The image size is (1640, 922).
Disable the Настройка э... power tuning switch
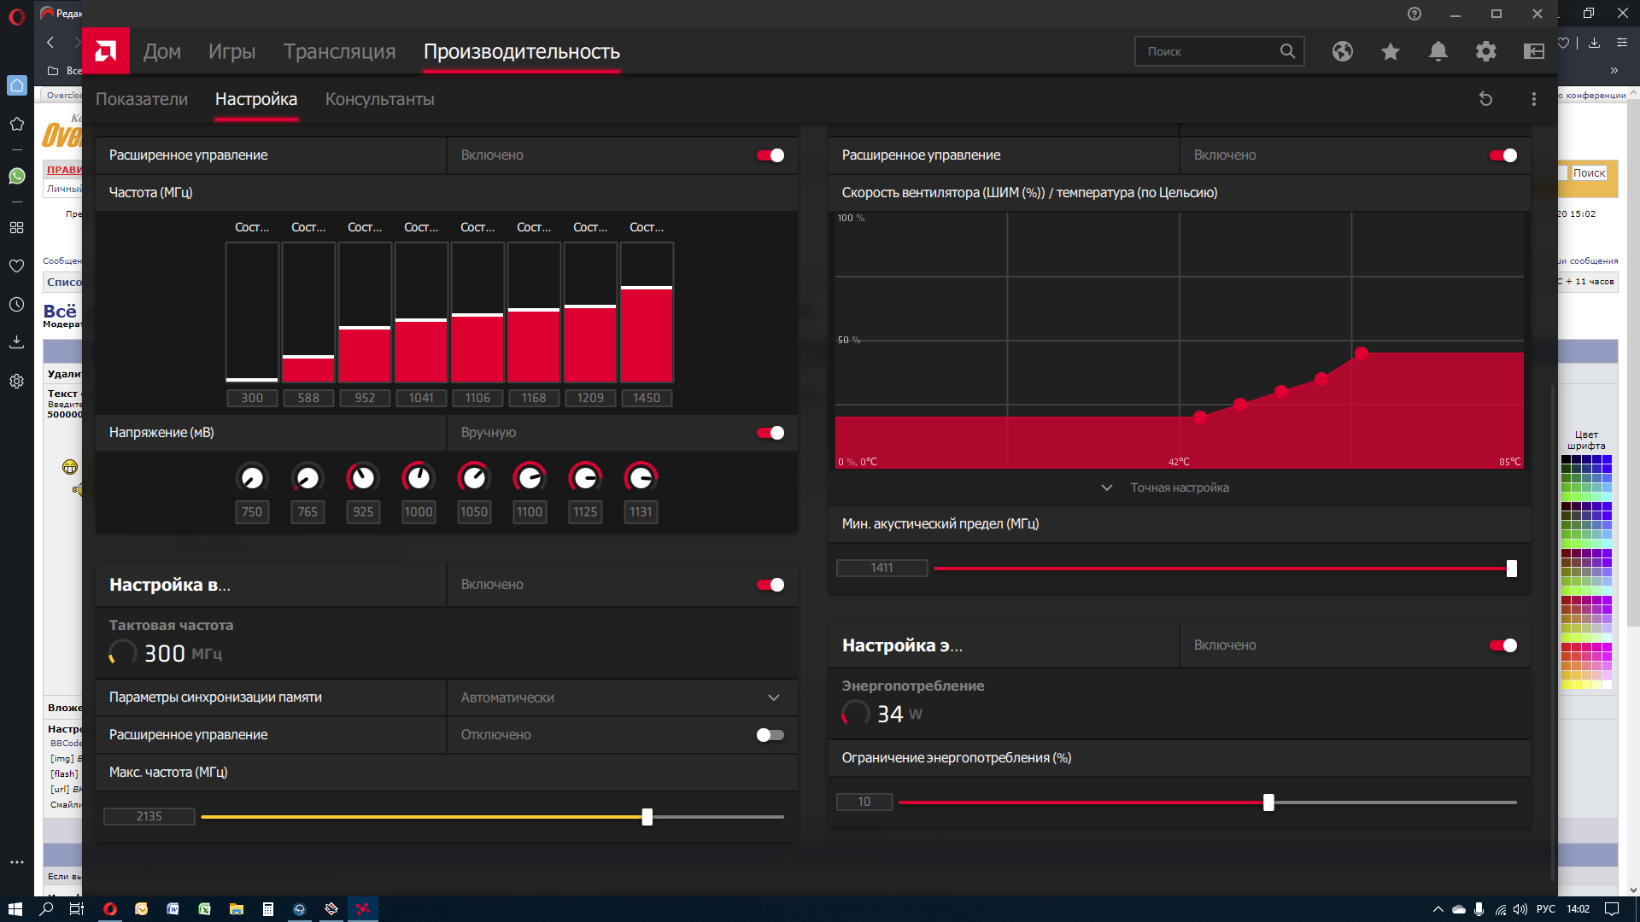coord(1502,645)
